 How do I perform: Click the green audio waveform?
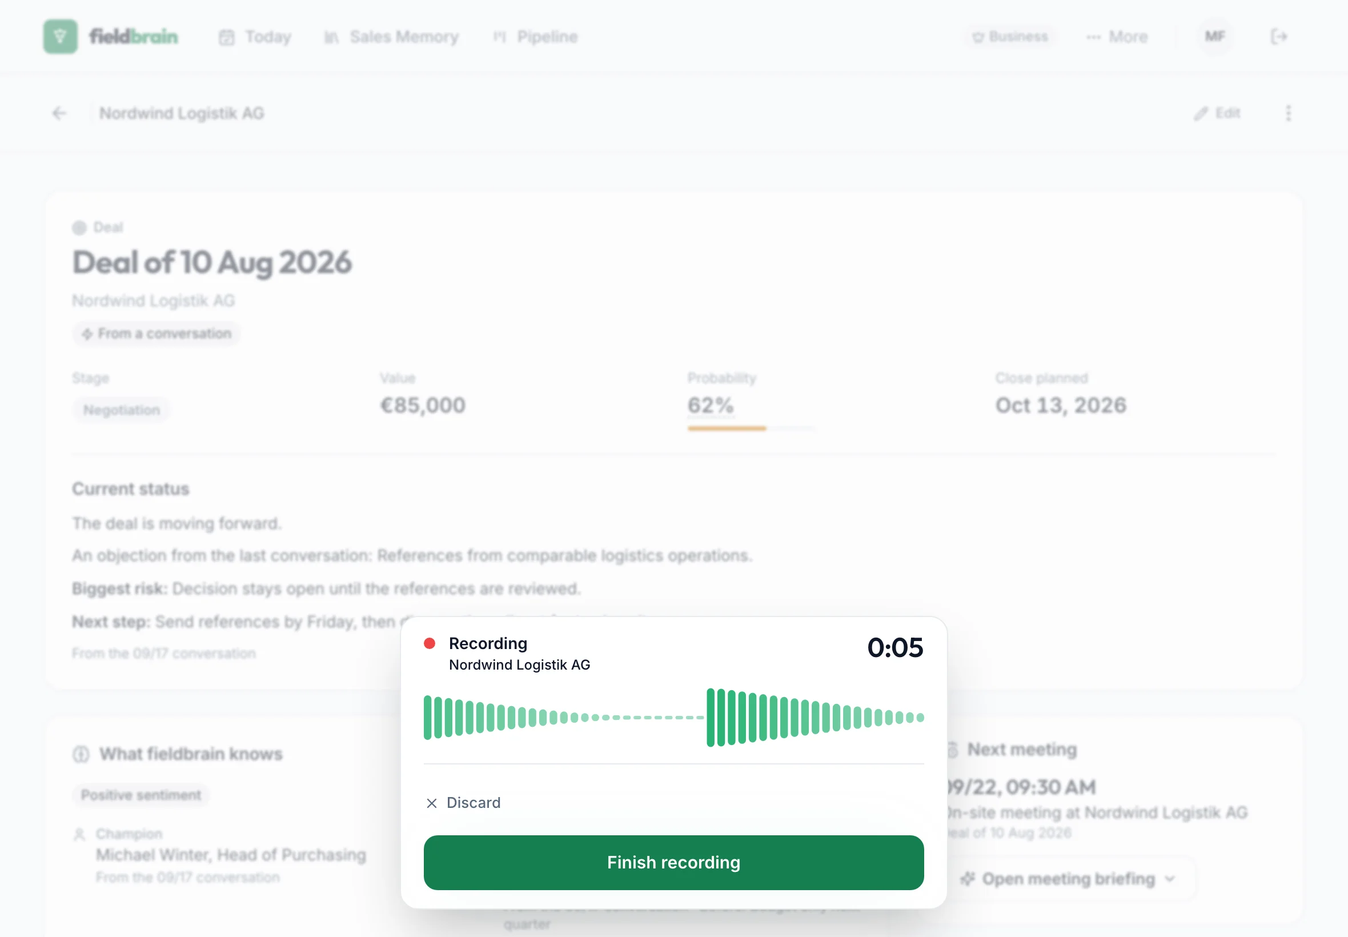point(673,717)
